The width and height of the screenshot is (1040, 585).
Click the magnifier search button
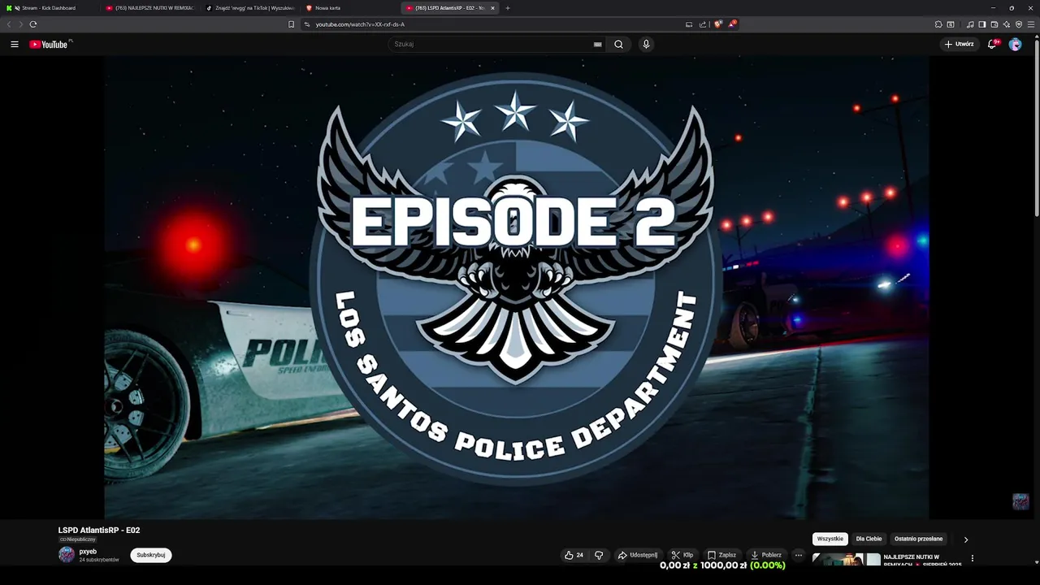pyautogui.click(x=619, y=44)
